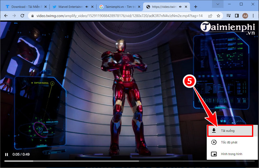The width and height of the screenshot is (259, 168).
Task: Close the video.twimg tab
Action: tap(186, 7)
